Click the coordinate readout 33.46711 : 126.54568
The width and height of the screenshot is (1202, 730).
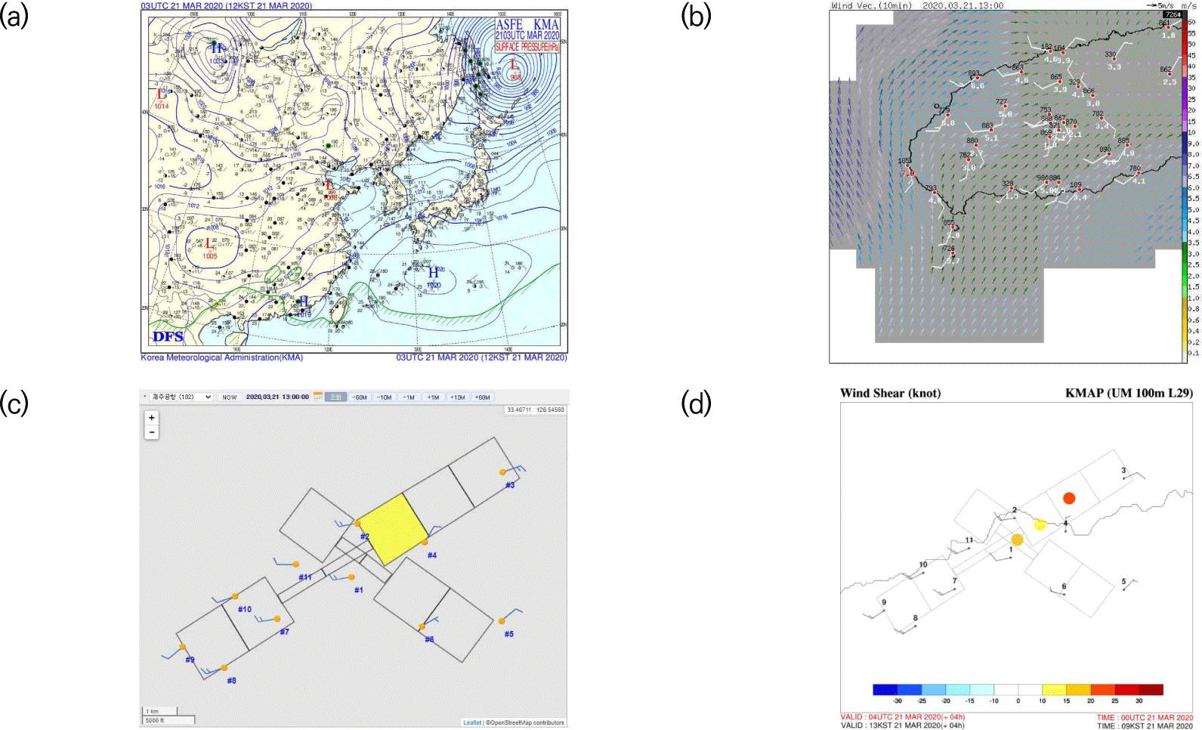[x=536, y=410]
